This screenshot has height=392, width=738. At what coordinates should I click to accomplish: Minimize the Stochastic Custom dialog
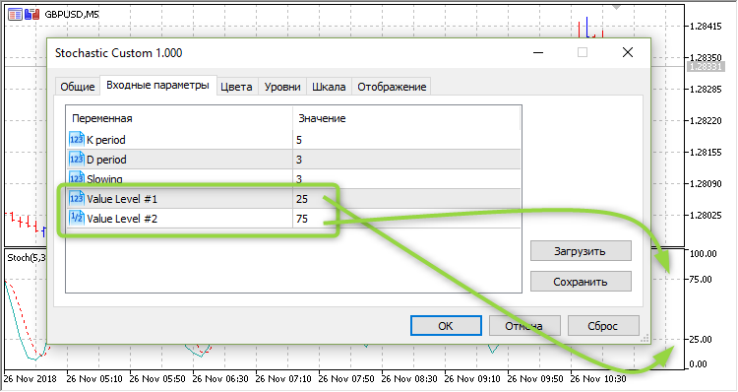[538, 52]
